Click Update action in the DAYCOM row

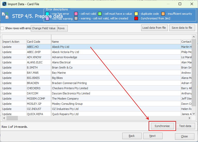(14, 93)
